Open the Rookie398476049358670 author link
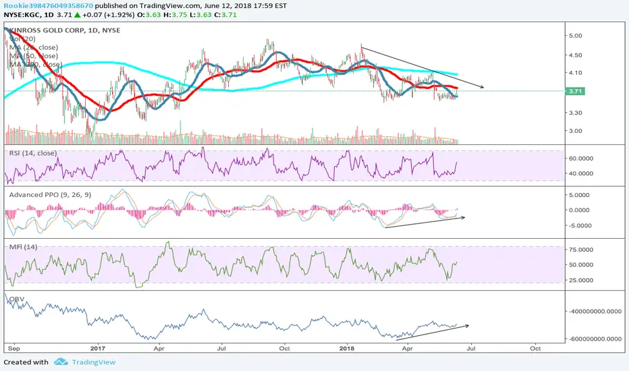Image resolution: width=629 pixels, height=371 pixels. click(x=48, y=6)
